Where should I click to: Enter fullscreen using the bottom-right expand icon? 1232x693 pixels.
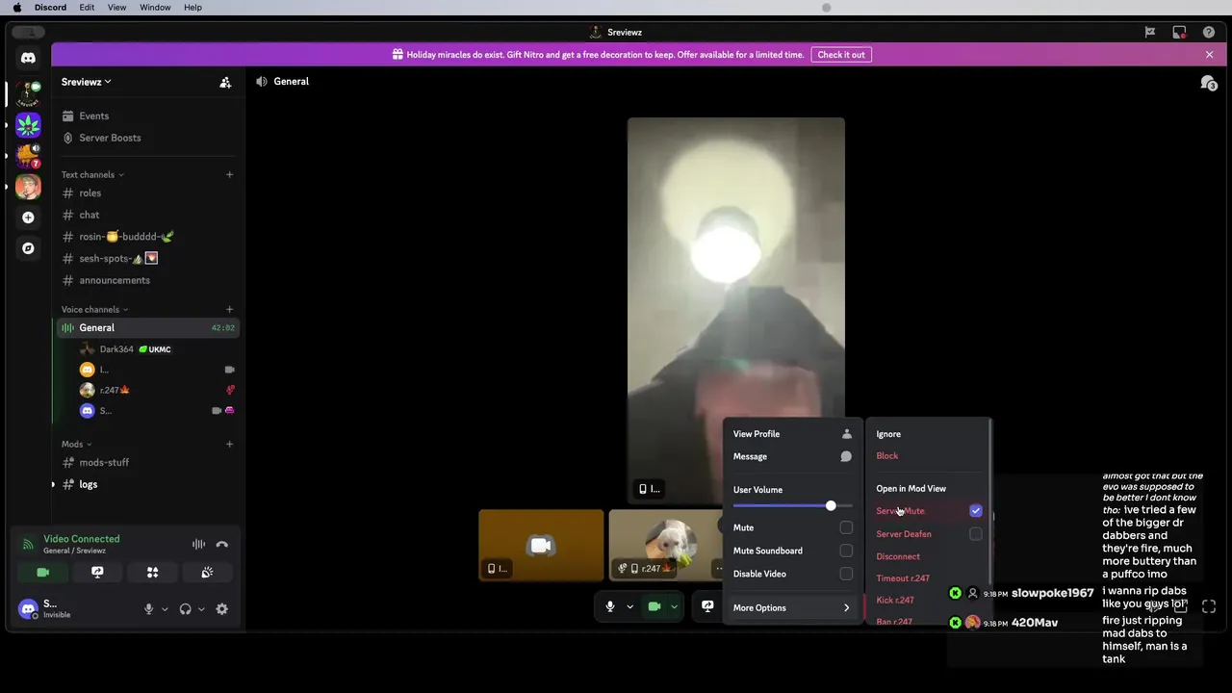coord(1209,606)
